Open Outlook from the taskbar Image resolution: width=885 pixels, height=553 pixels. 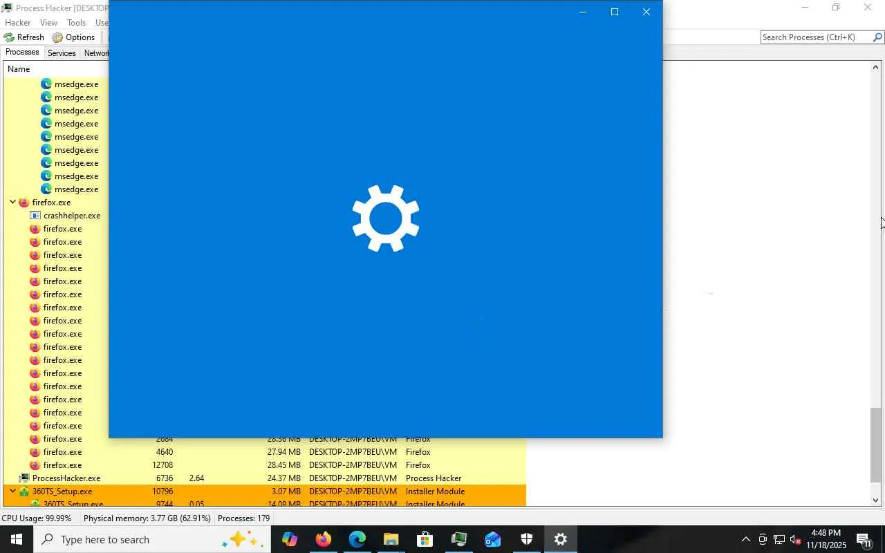[x=493, y=539]
